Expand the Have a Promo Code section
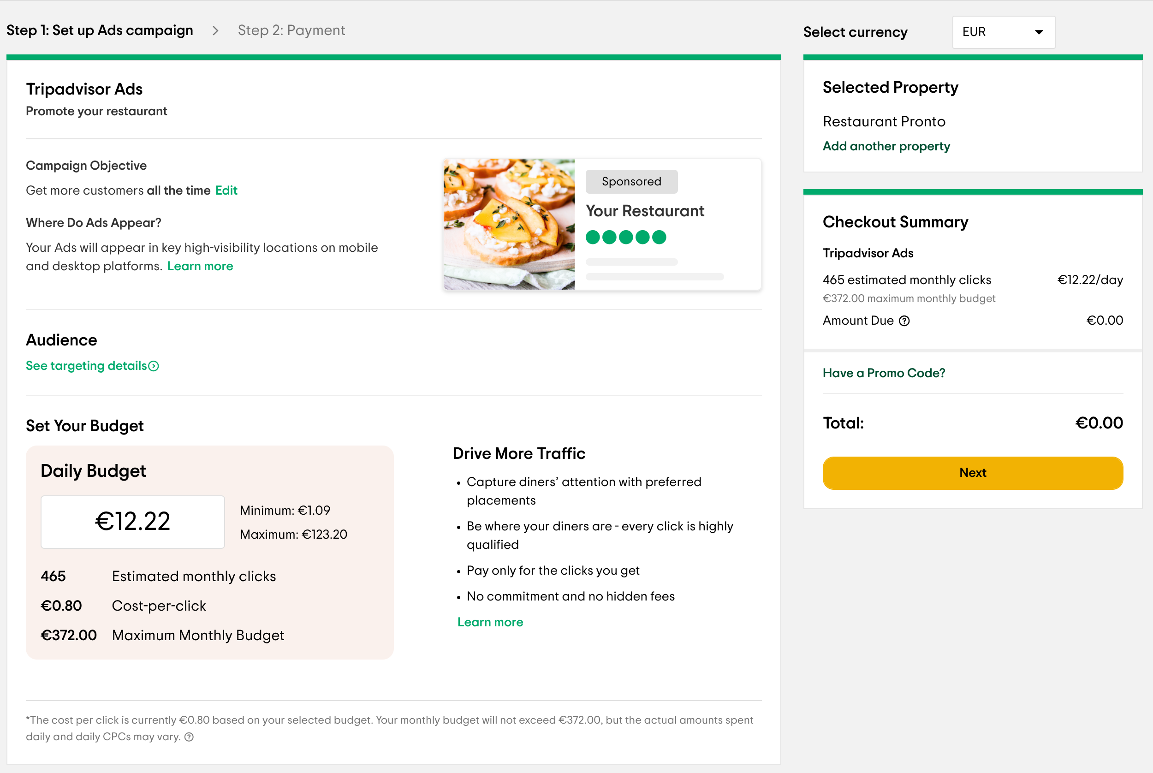 pos(883,373)
